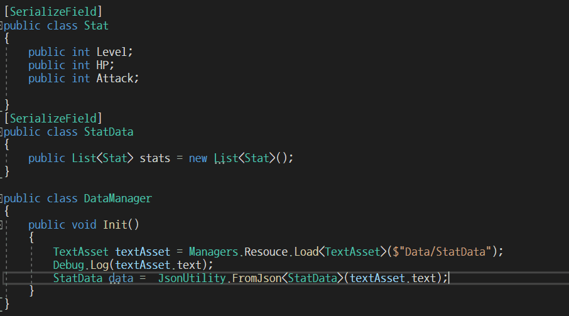Collapse the Stat class code block
This screenshot has height=316, width=569.
pyautogui.click(x=3, y=26)
